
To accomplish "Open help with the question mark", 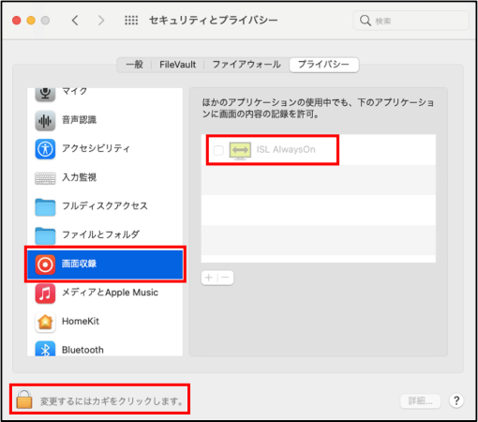I will pyautogui.click(x=456, y=400).
